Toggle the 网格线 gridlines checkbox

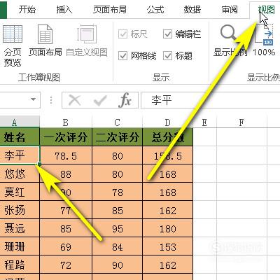click(122, 56)
